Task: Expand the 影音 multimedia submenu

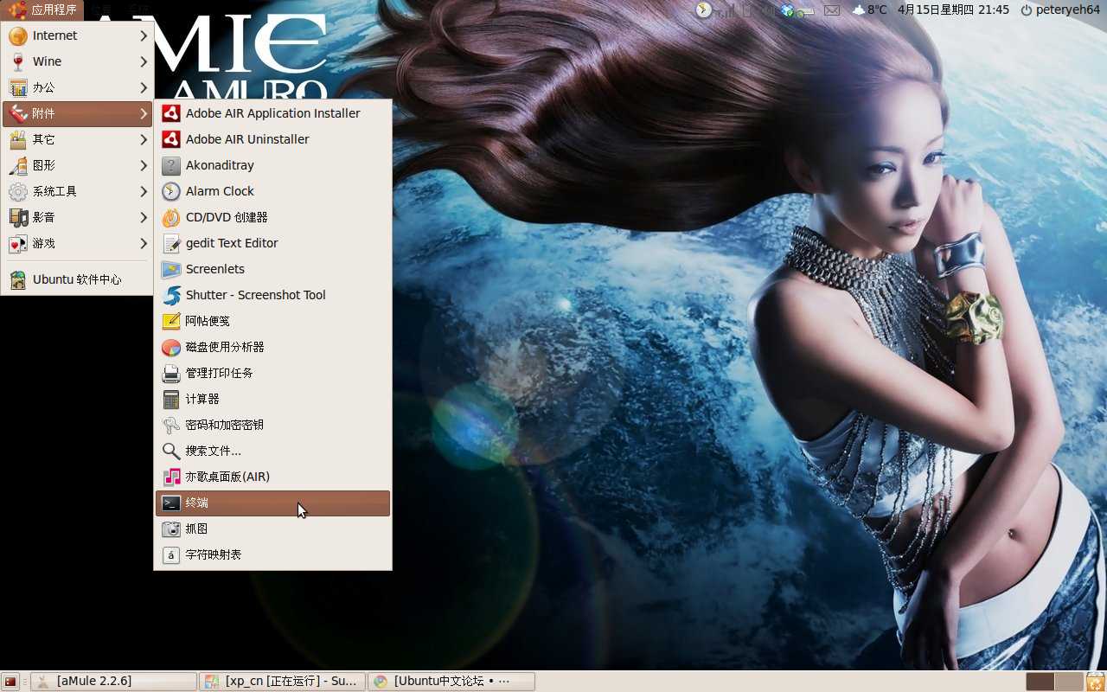Action: point(77,217)
